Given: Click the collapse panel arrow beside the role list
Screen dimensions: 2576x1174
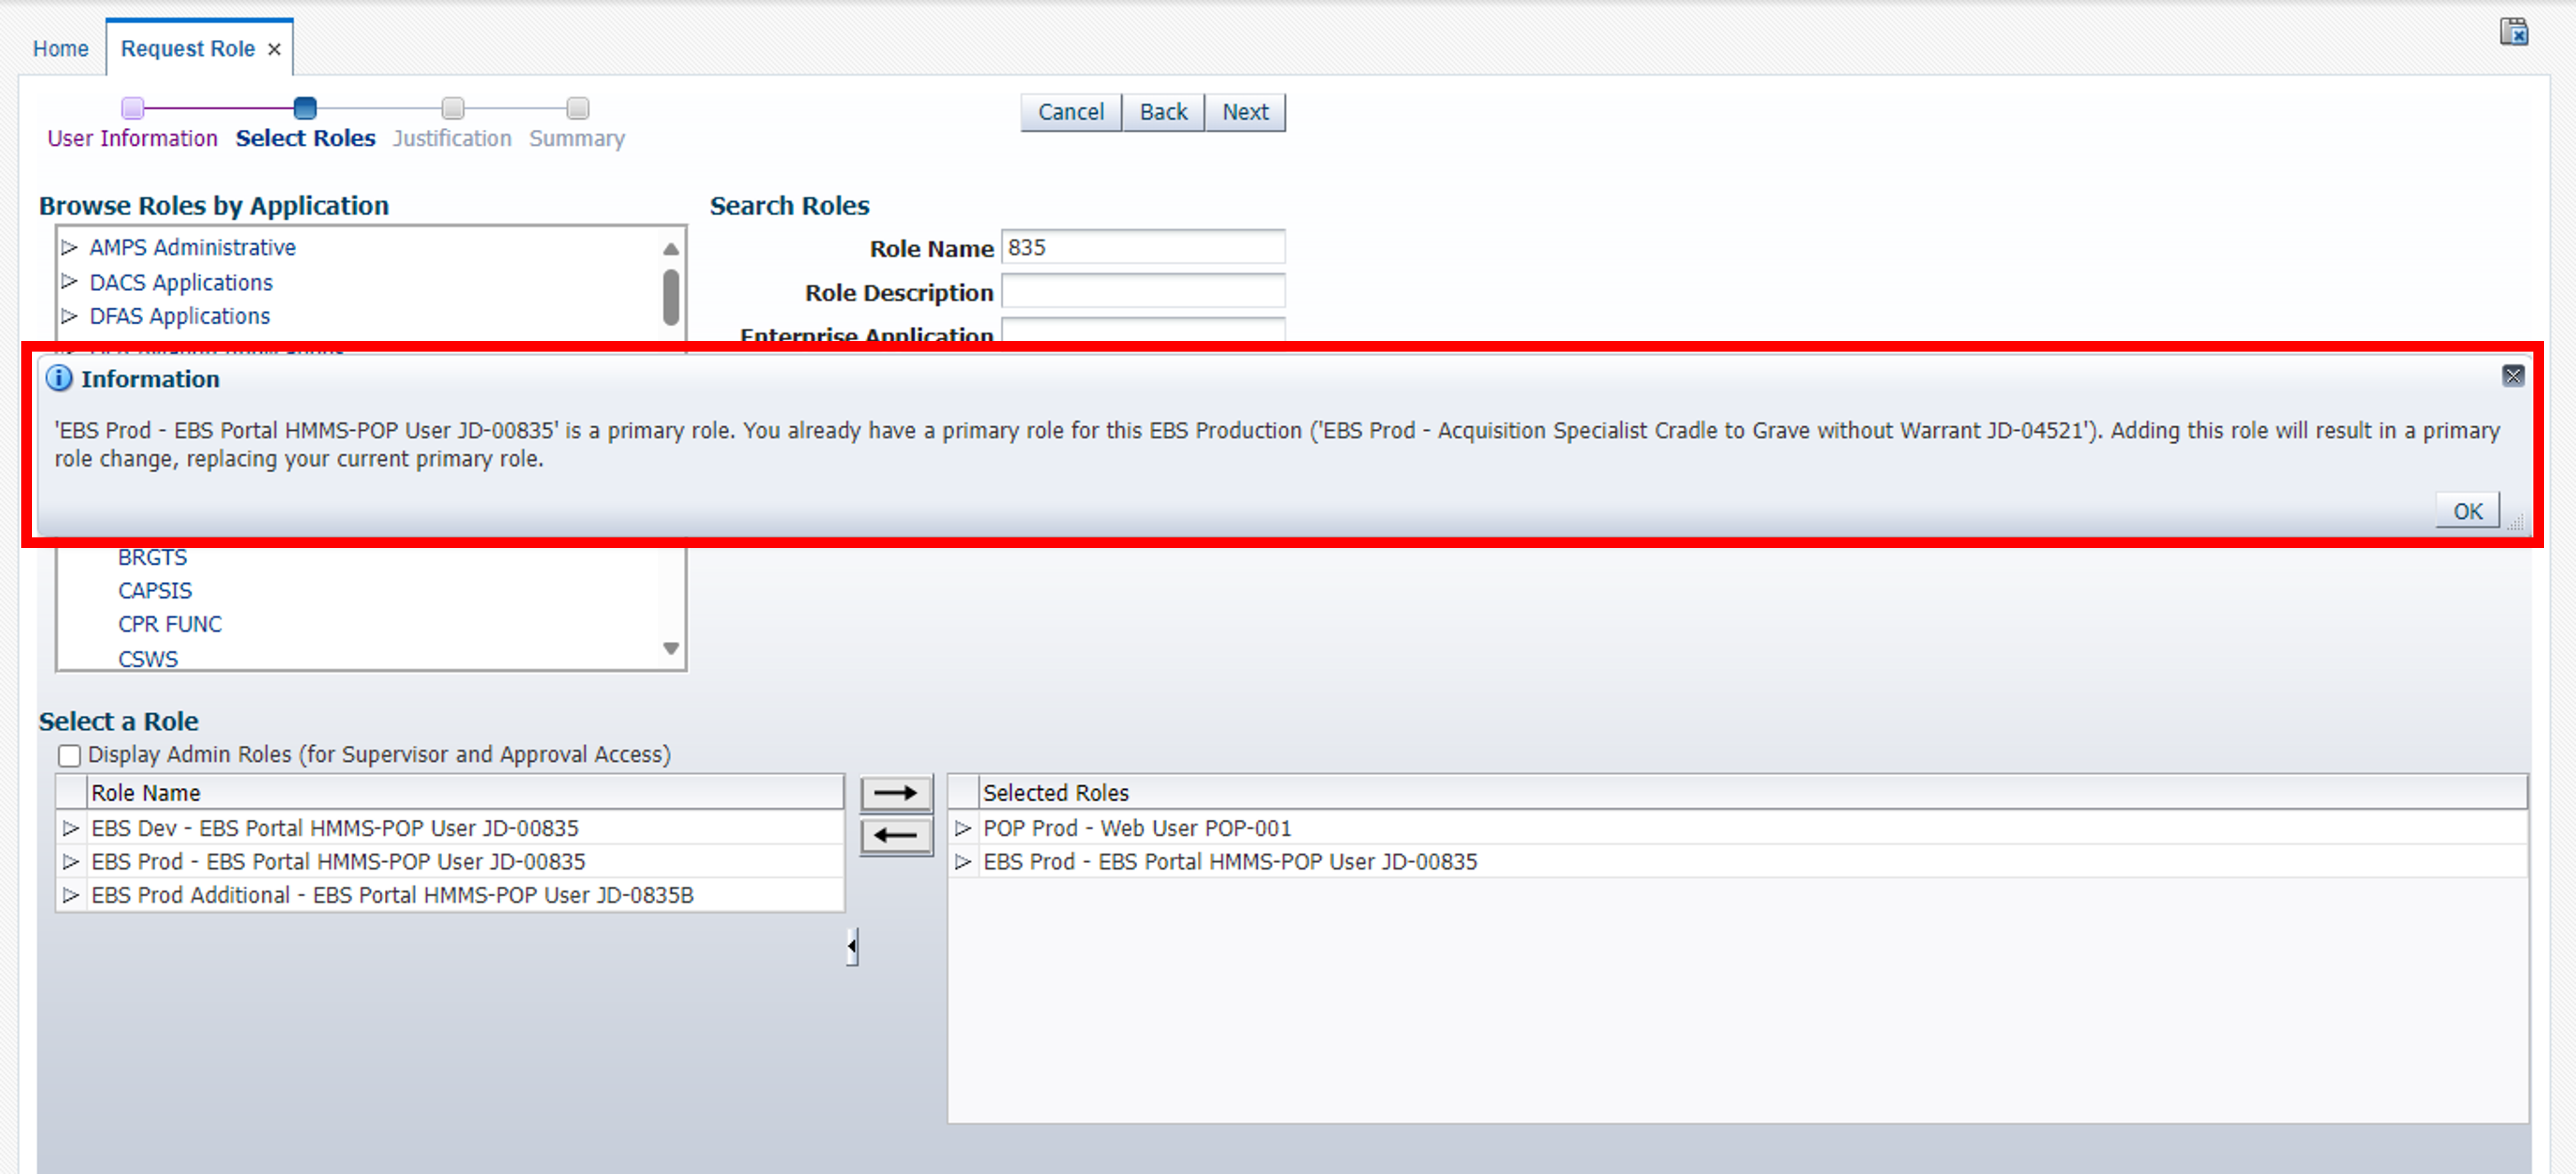Looking at the screenshot, I should [851, 945].
